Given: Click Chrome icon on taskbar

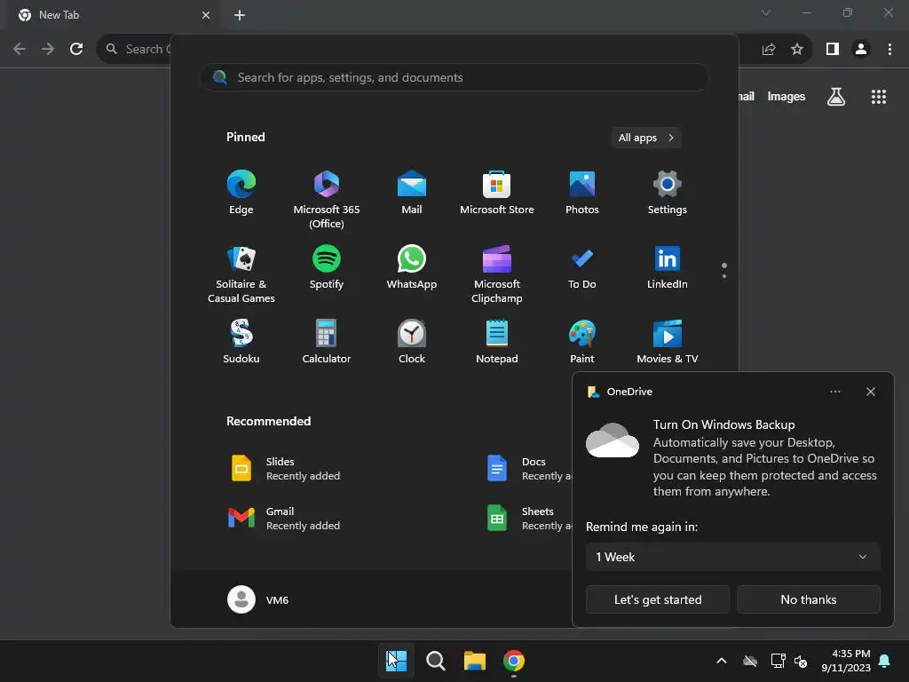Looking at the screenshot, I should point(514,661).
